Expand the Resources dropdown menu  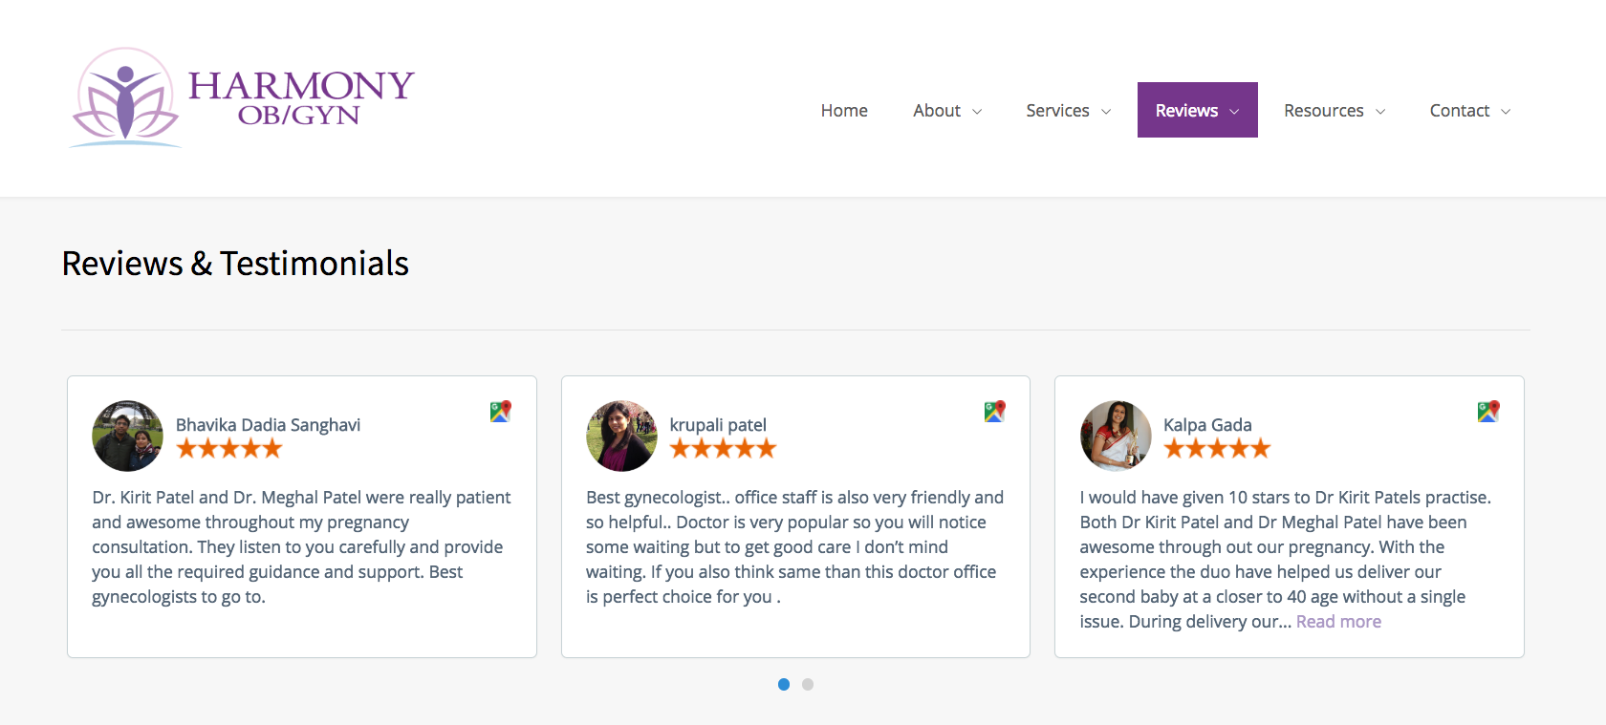1335,111
